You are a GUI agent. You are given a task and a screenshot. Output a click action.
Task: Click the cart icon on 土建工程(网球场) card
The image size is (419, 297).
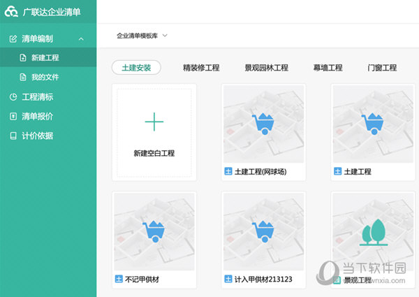[x=263, y=124]
